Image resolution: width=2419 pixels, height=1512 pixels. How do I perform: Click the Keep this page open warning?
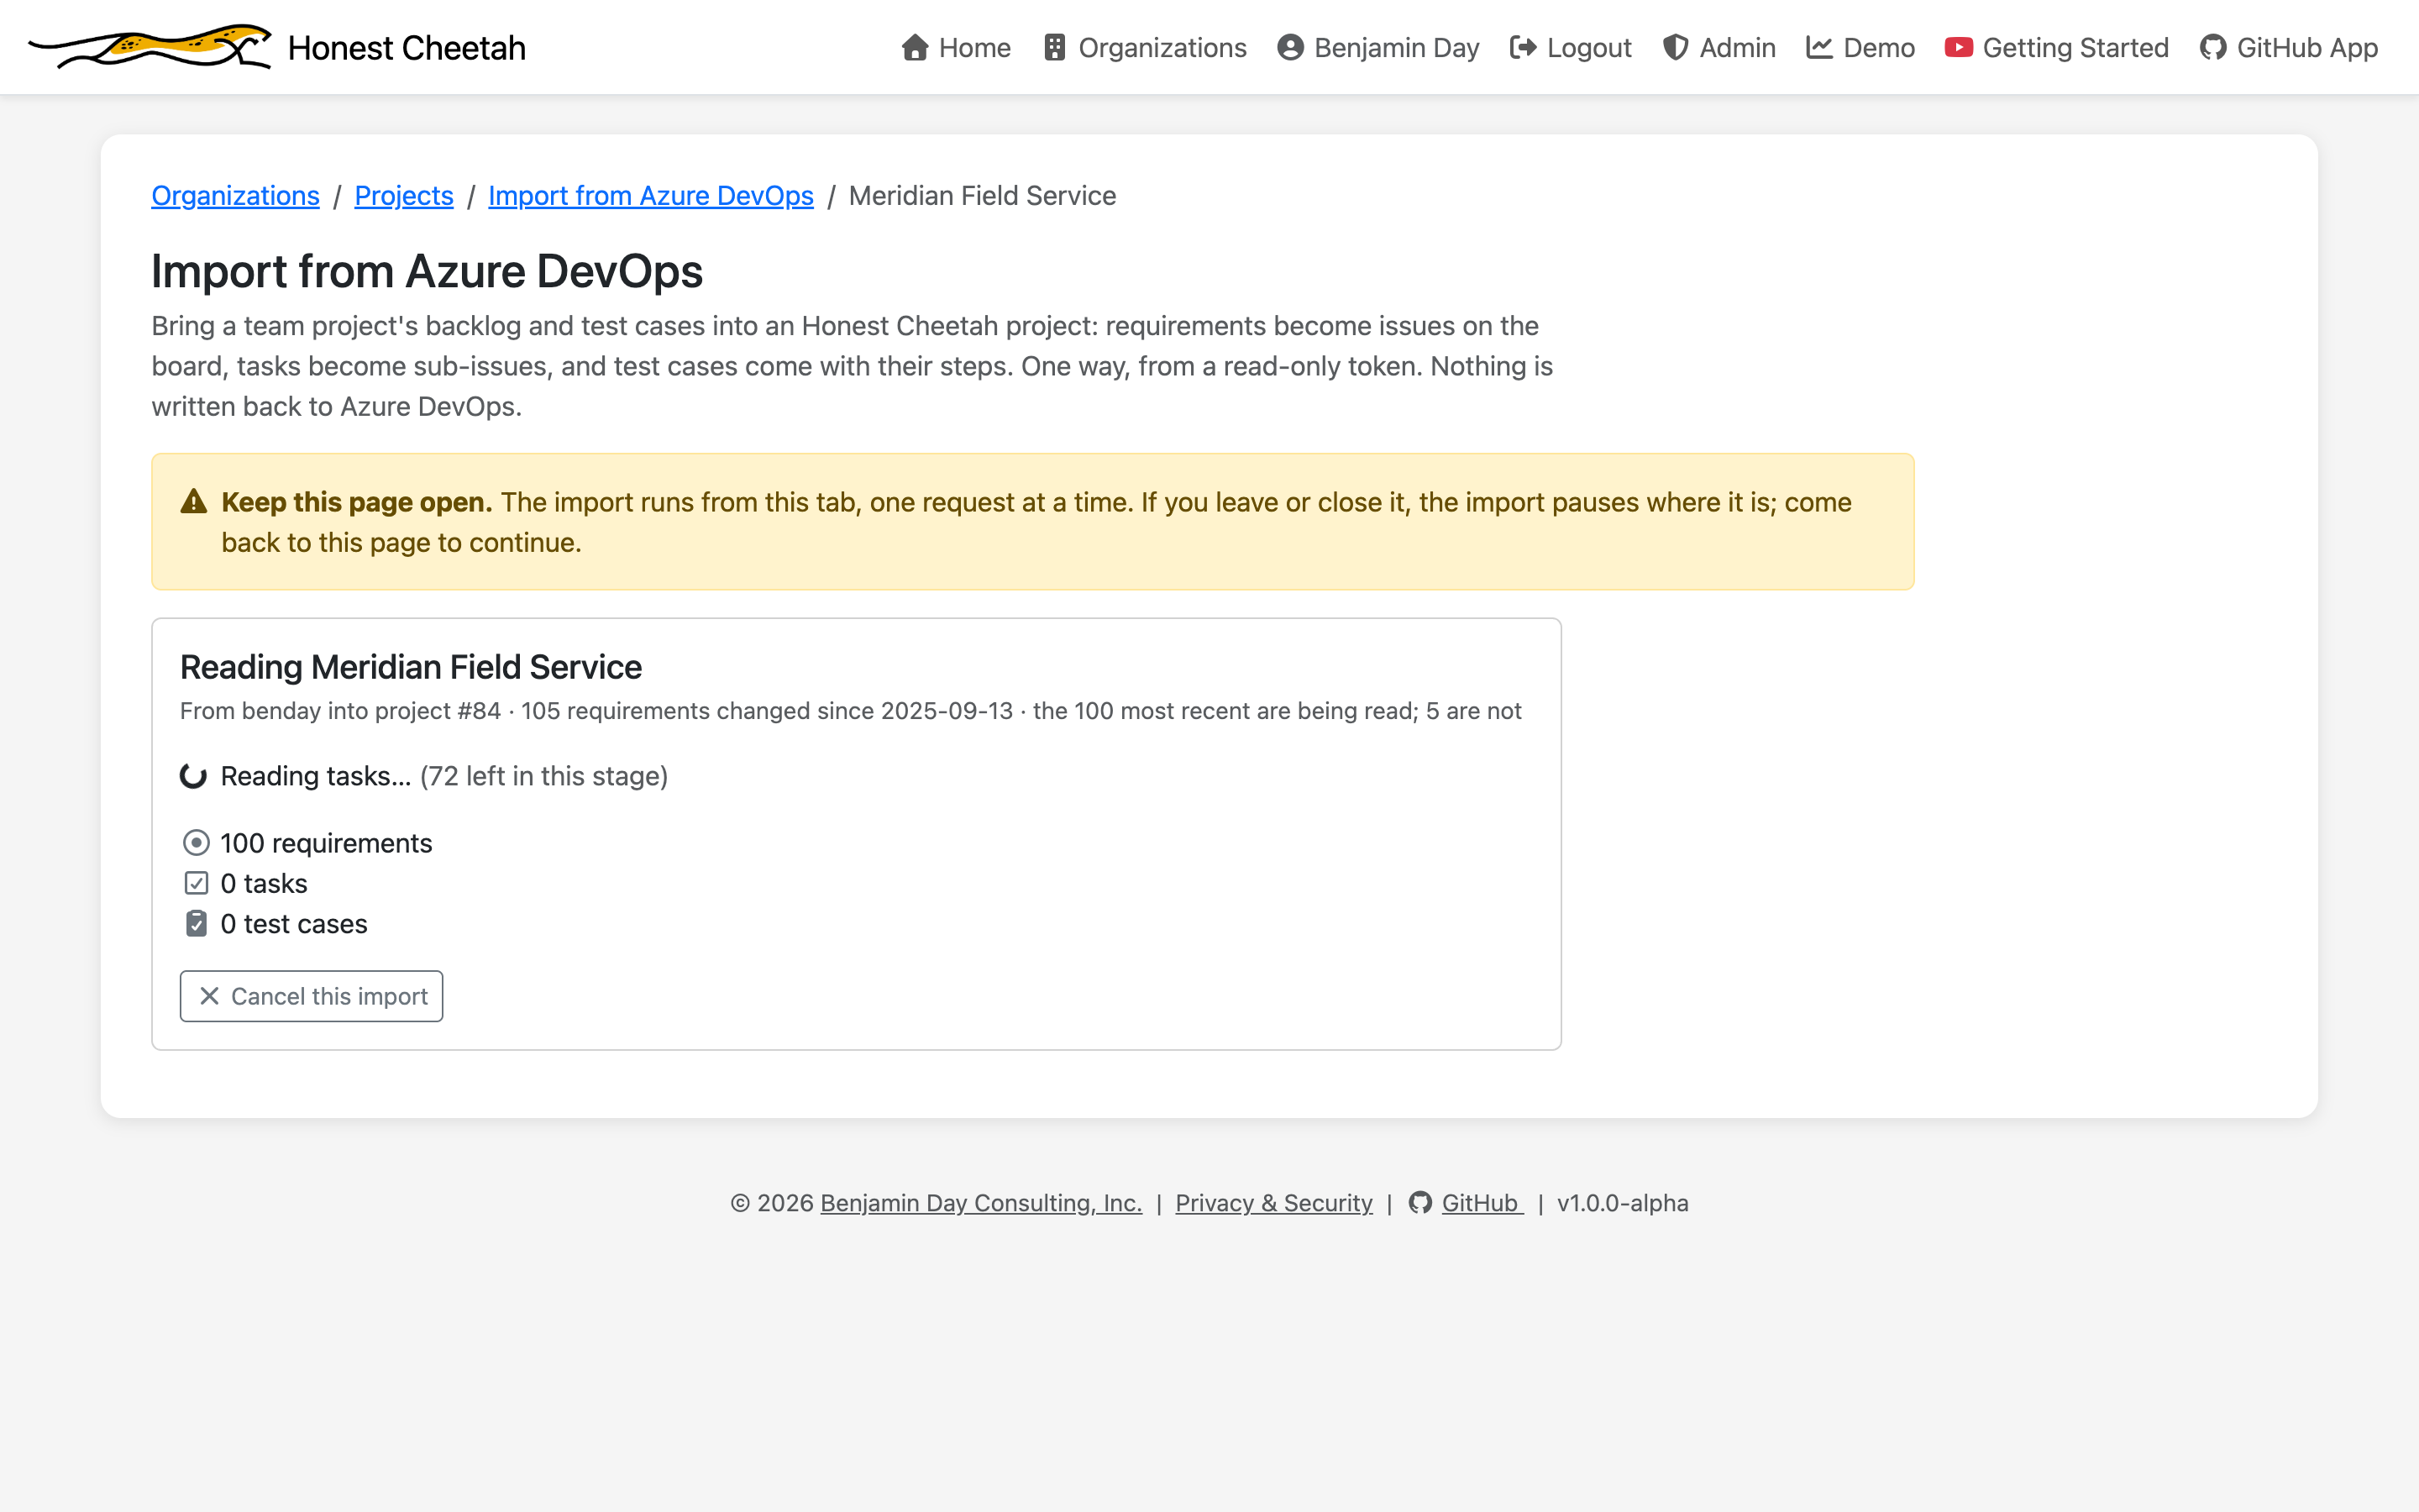[1032, 522]
